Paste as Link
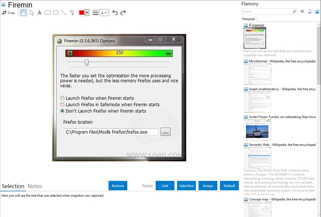Image resolution: width=321 pixels, height=217 pixels. [165, 186]
